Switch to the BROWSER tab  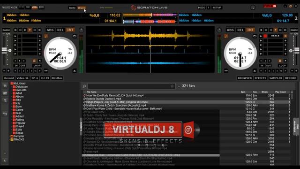click(x=245, y=78)
